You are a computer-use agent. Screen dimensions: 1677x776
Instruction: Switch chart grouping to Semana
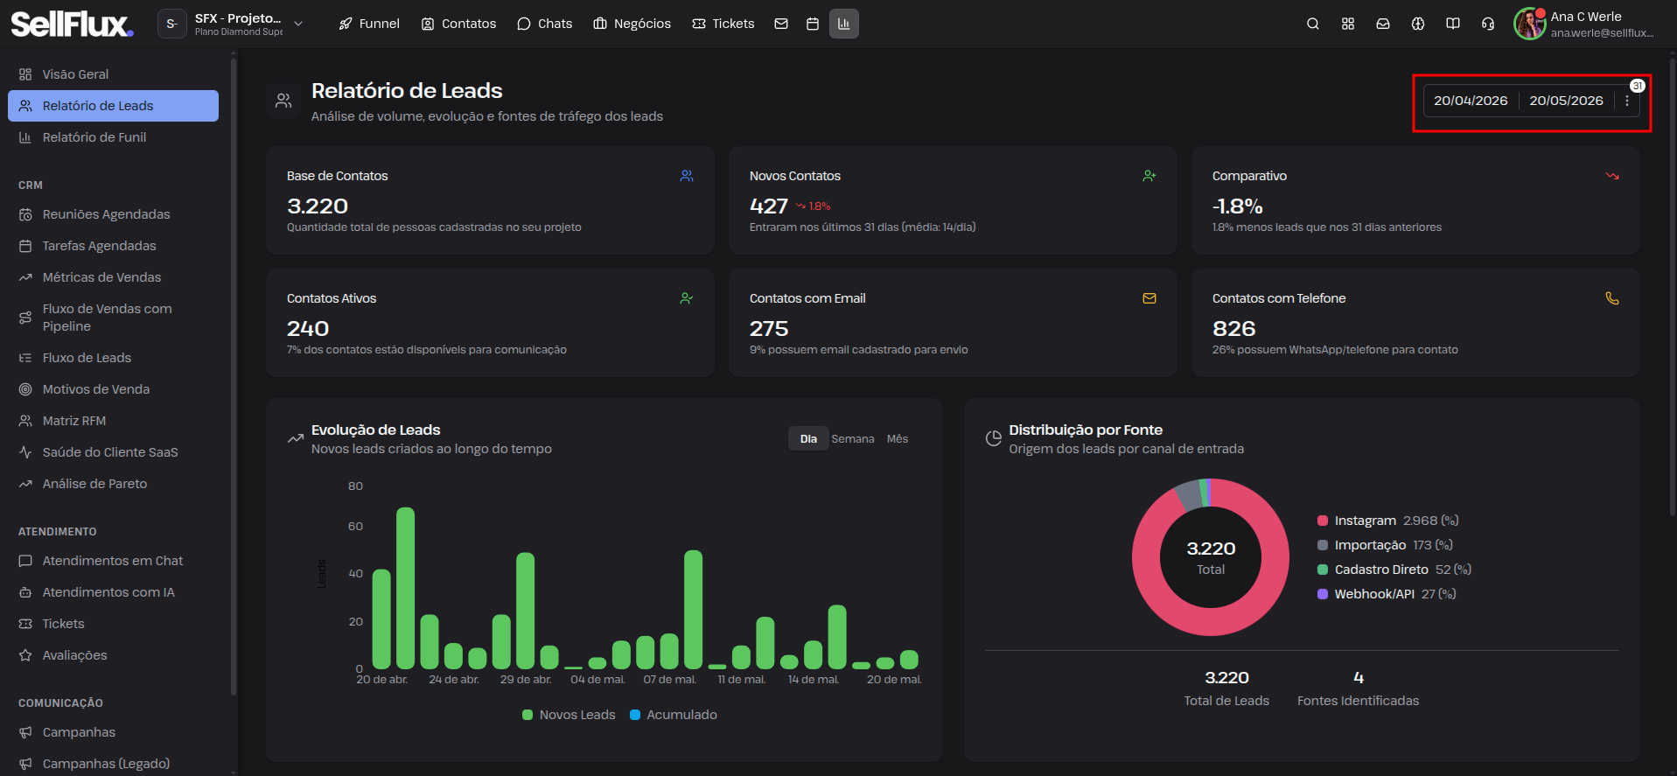[x=853, y=438]
